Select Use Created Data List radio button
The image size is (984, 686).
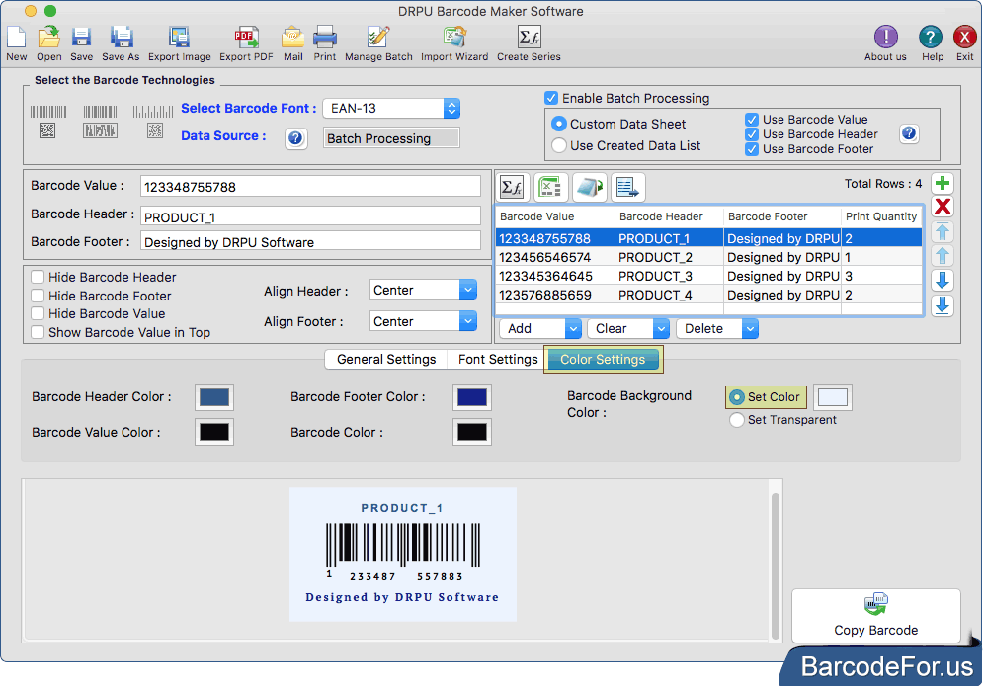pyautogui.click(x=558, y=145)
